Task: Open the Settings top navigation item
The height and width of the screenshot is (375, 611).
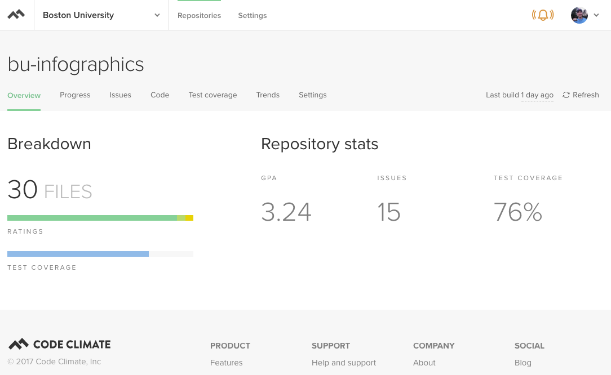Action: tap(253, 16)
